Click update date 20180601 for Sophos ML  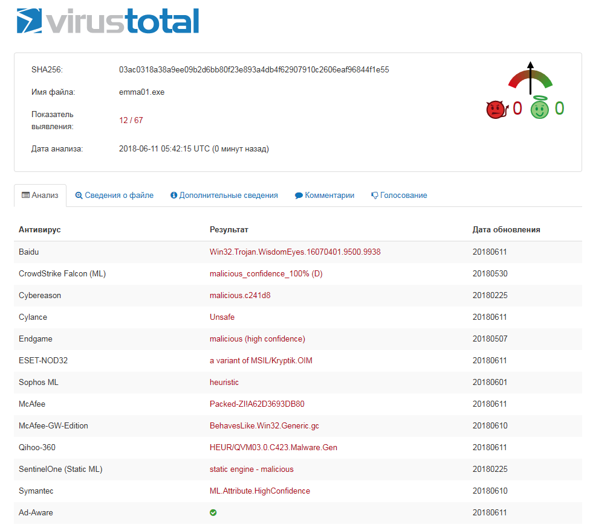pos(490,383)
